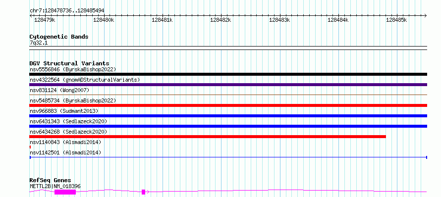Click the RefSeq Genes track heading
The height and width of the screenshot is (197, 441).
pyautogui.click(x=50, y=181)
